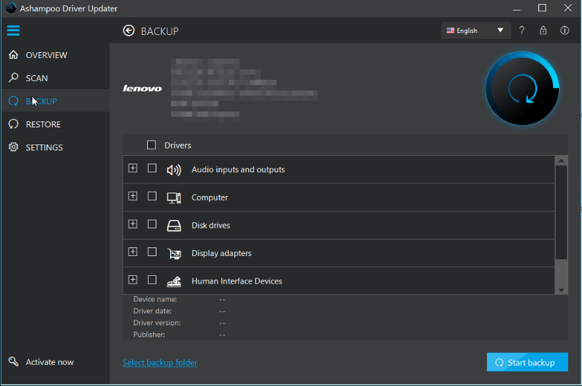Screen dimensions: 582x386
Task: Tick the Computer category checkbox
Action: [152, 197]
